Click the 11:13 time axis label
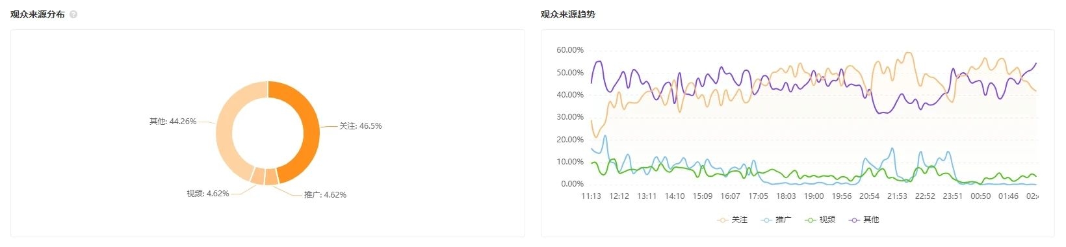Screen dimensions: 1066x247 (591, 196)
